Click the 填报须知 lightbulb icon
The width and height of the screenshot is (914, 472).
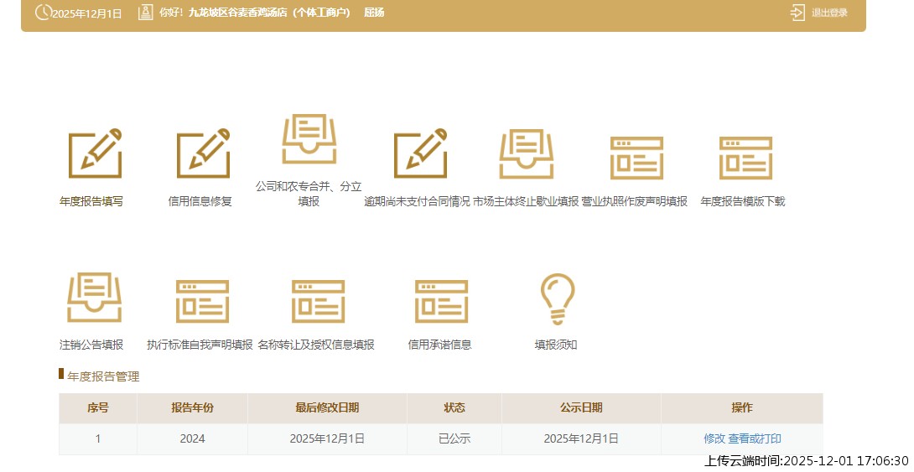coord(557,298)
